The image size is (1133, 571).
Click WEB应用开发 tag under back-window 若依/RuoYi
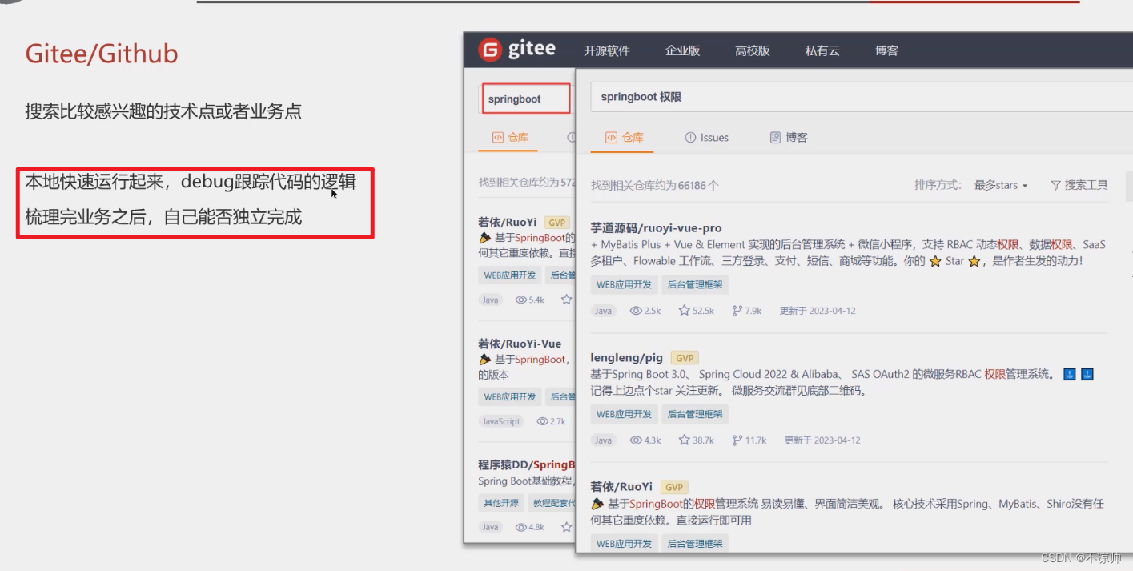510,275
